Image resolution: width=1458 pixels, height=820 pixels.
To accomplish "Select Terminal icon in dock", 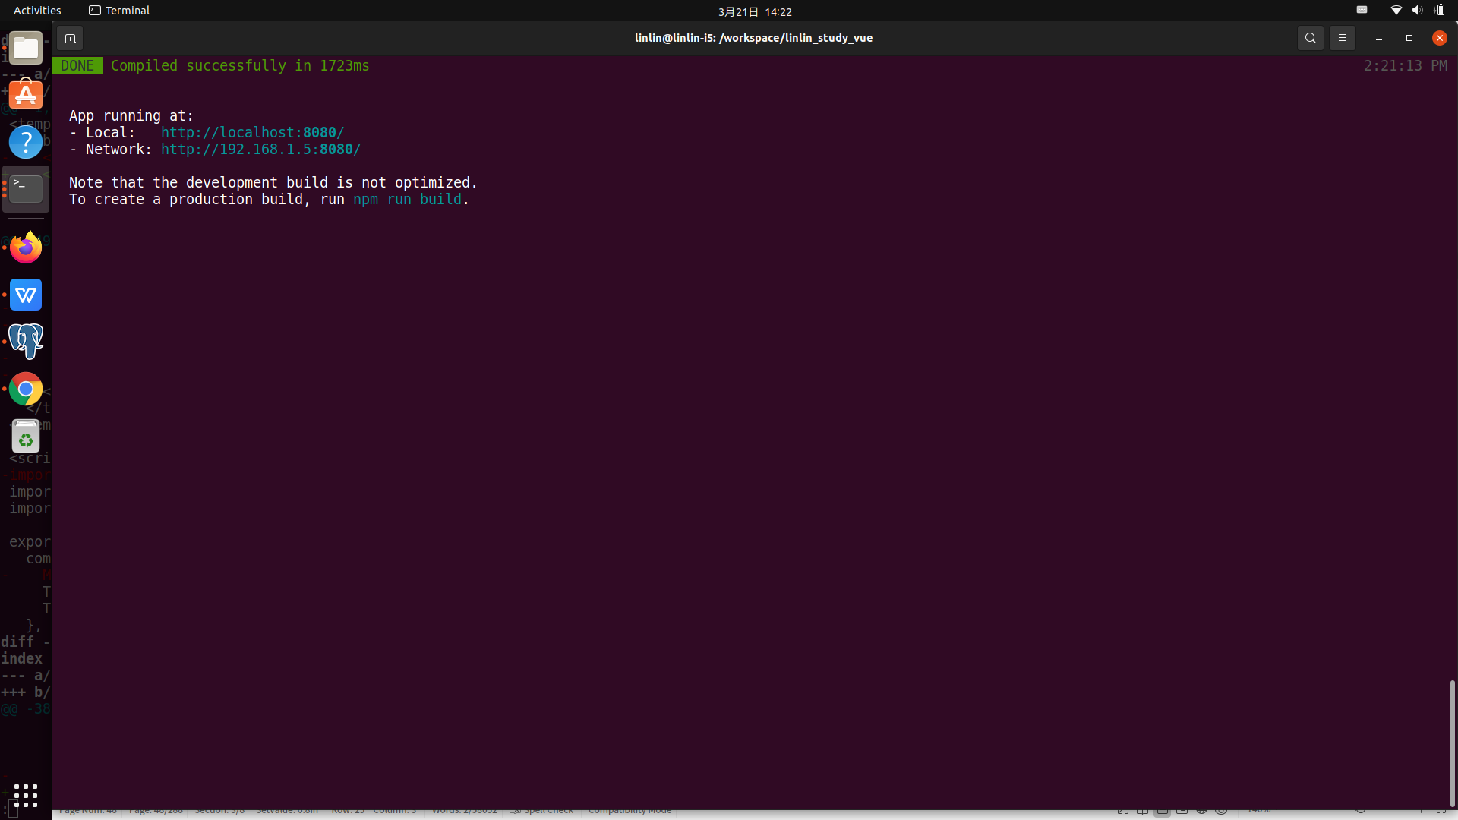I will tap(26, 189).
